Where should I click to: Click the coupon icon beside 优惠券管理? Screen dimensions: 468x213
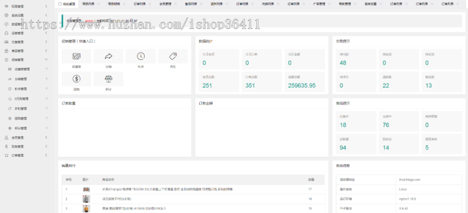10,69
